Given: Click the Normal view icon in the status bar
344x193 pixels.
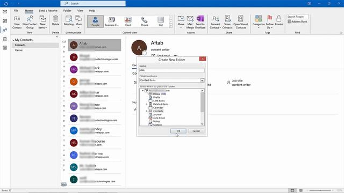Looking at the screenshot, I should coord(292,190).
